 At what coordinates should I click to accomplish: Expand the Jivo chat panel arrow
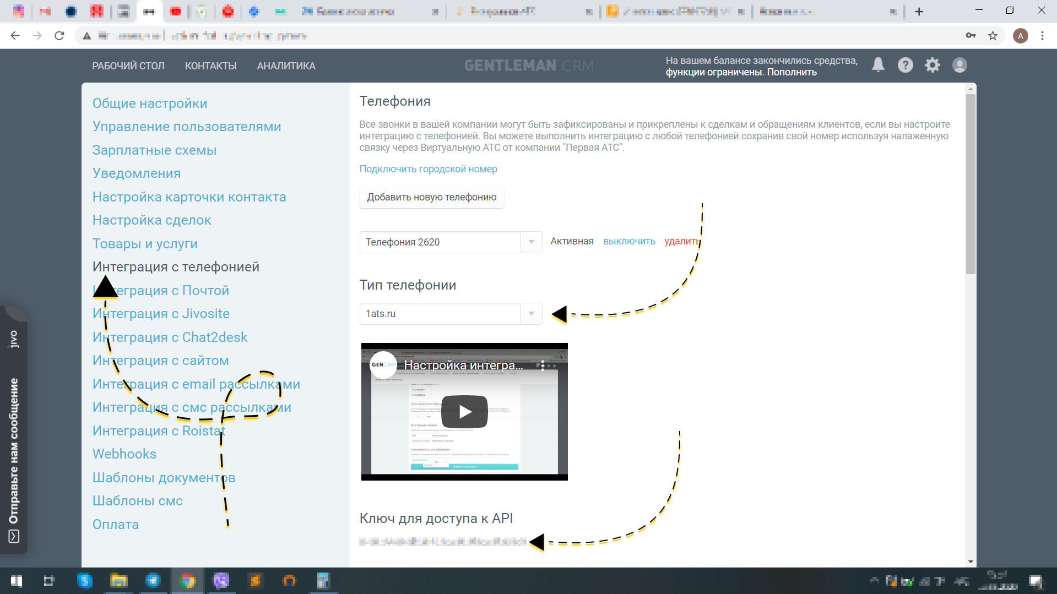(13, 536)
